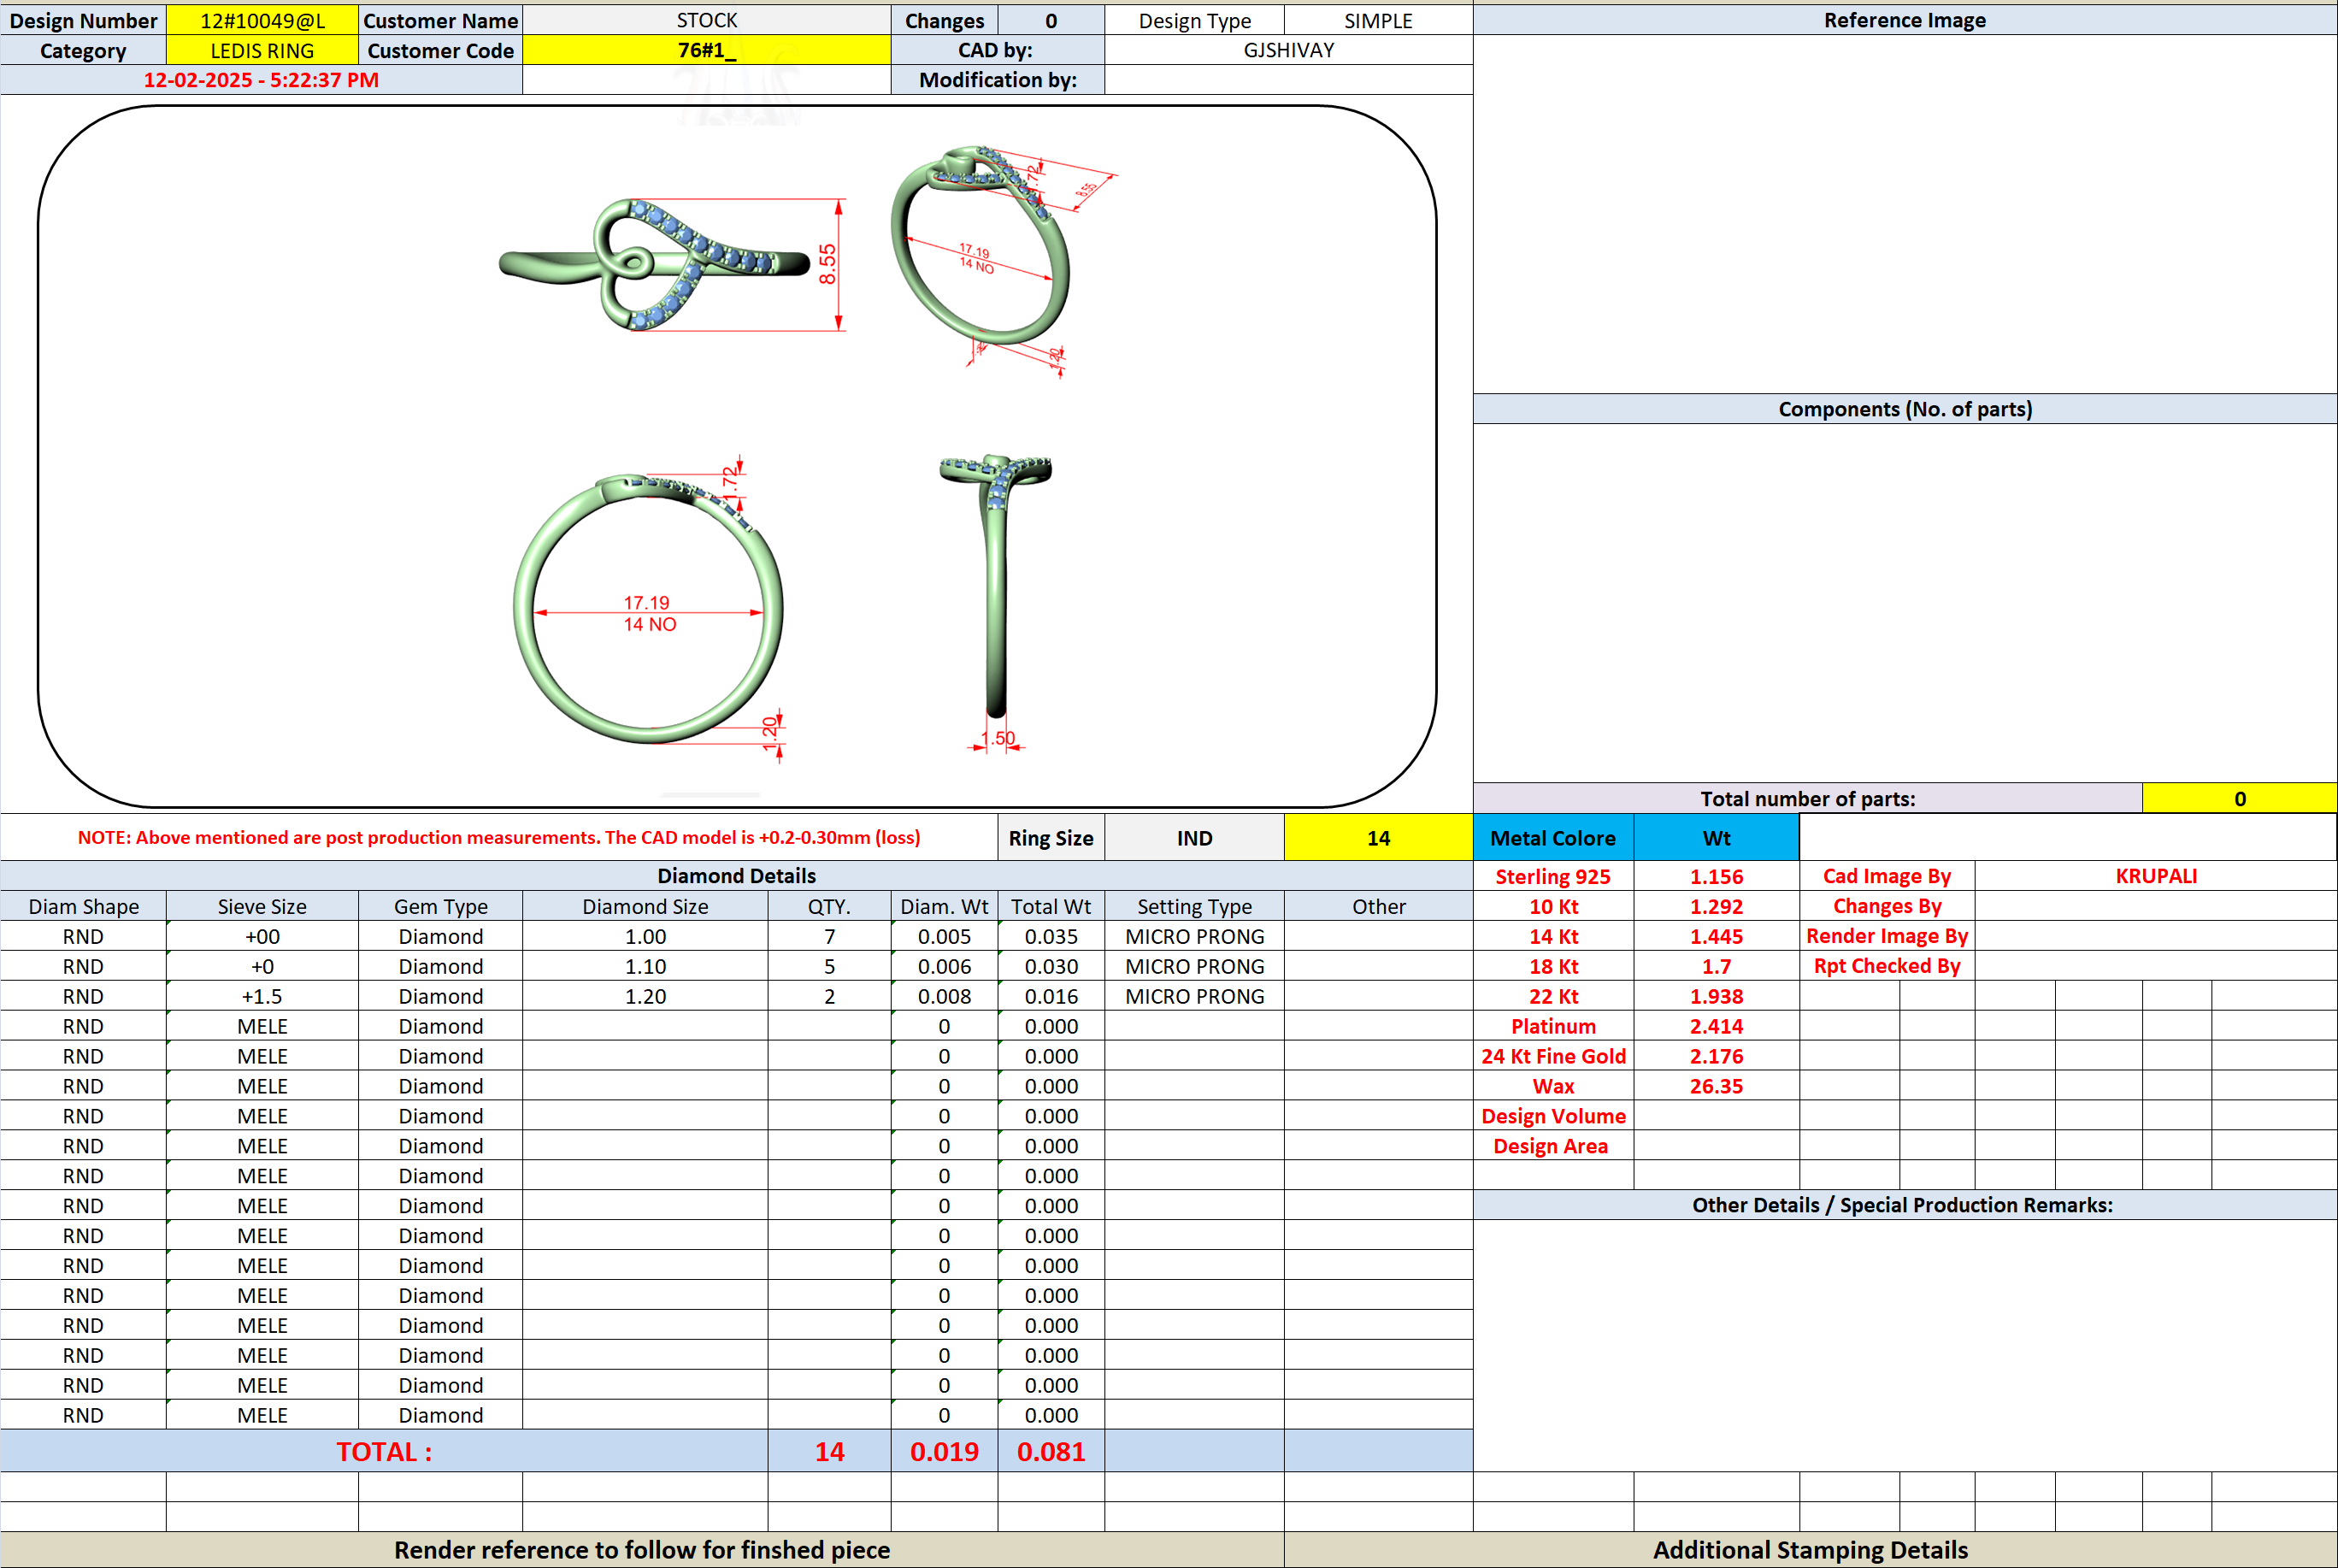Click the customer code cell 76#1_
Viewport: 2338px width, 1568px height.
click(707, 50)
